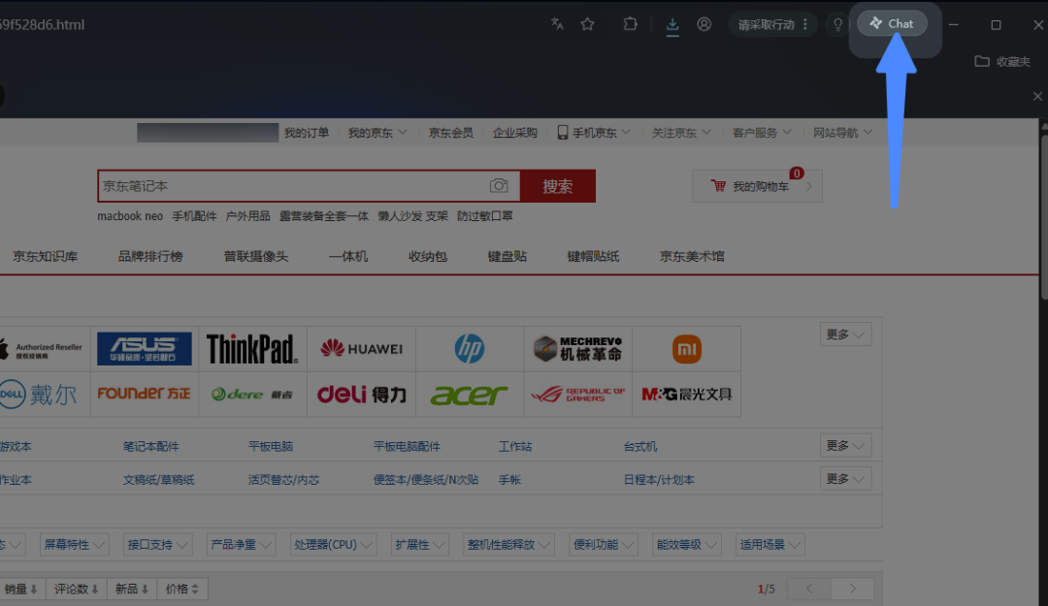Select the acer brand logo
The image size is (1048, 606).
470,395
